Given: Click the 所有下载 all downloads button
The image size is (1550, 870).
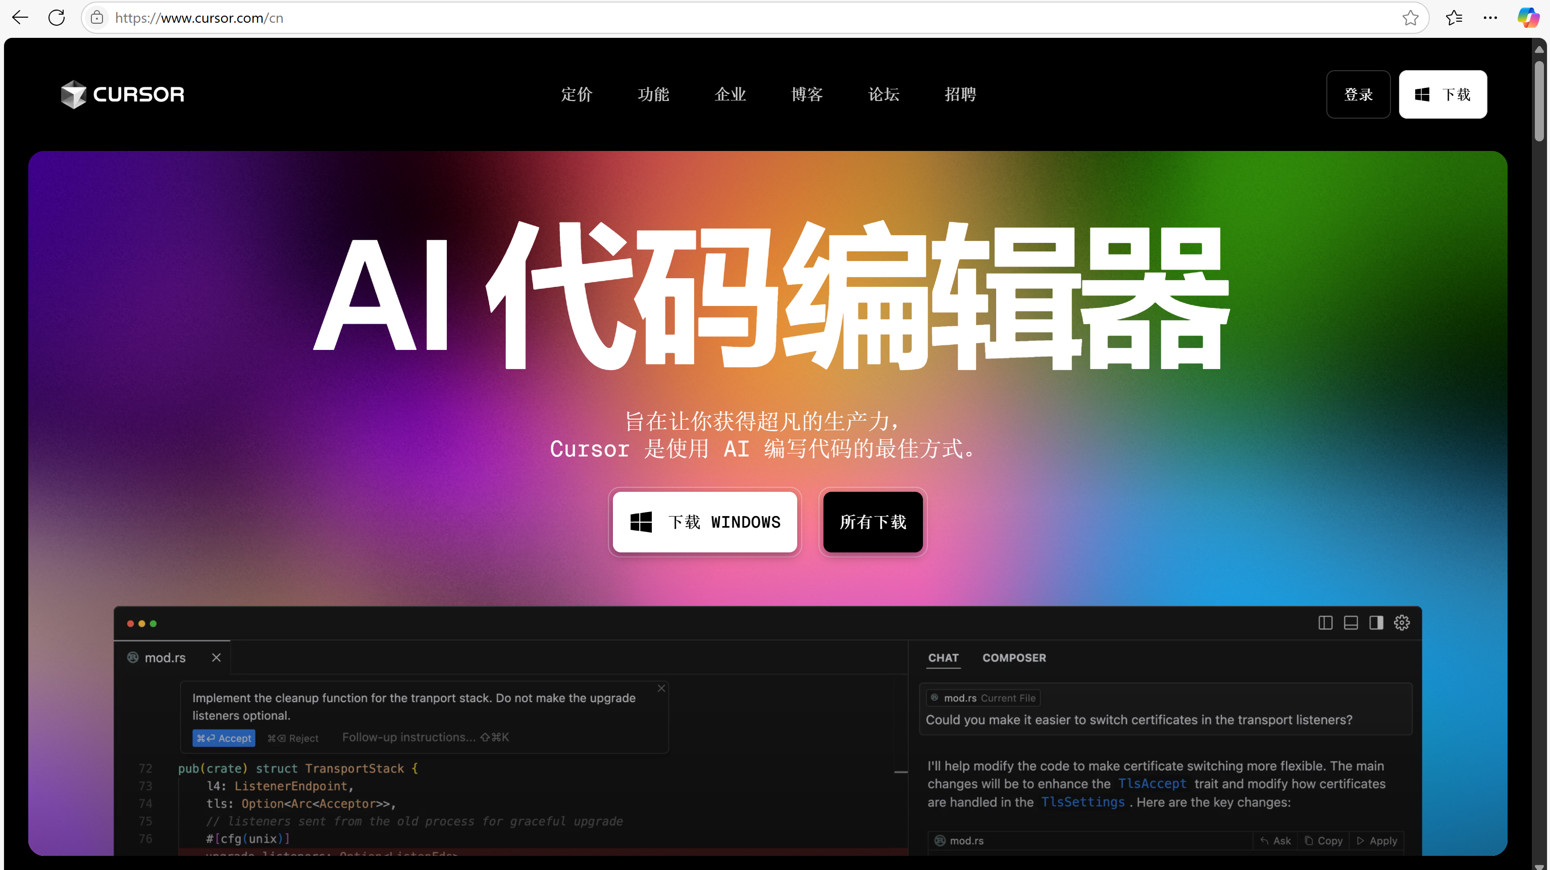Looking at the screenshot, I should [872, 522].
